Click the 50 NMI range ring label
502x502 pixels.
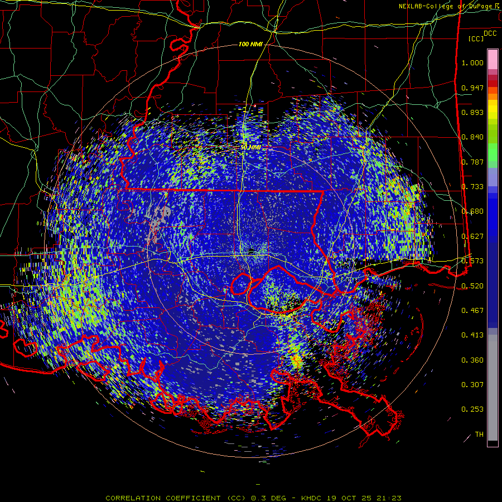point(250,148)
